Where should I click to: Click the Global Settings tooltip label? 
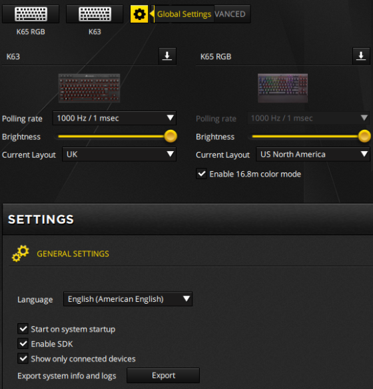184,14
